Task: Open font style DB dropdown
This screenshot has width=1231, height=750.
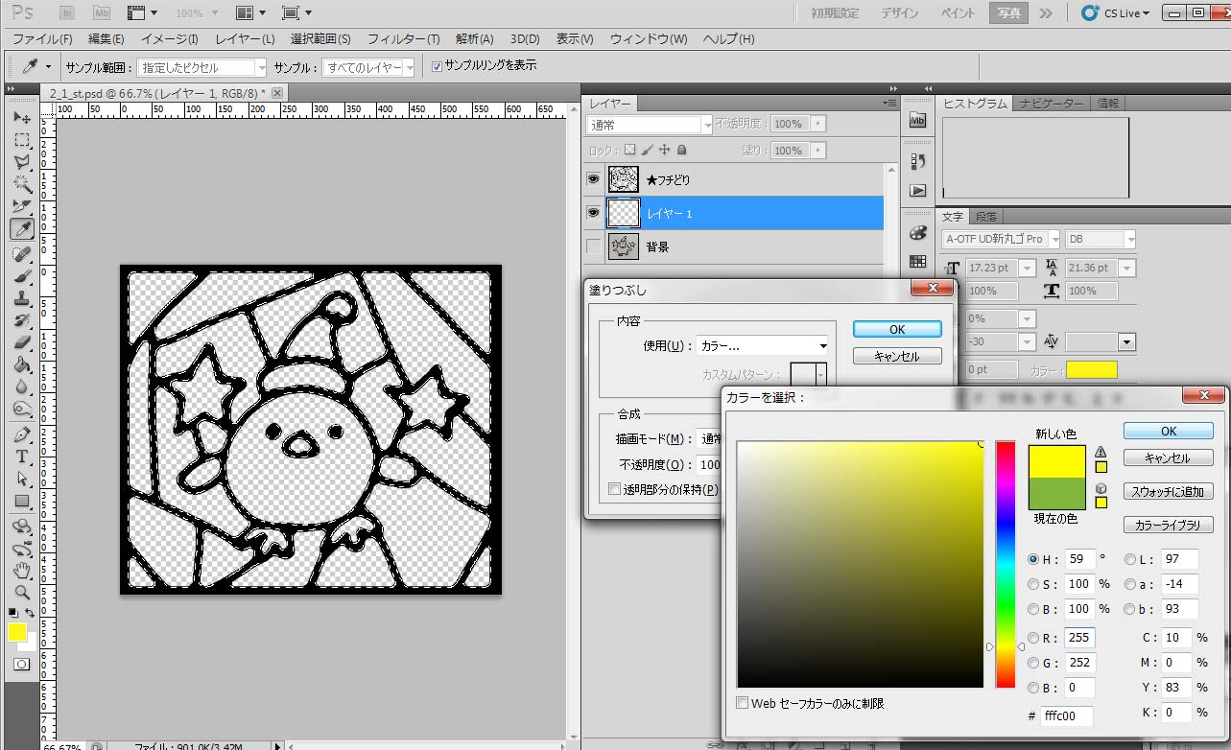Action: pos(1101,239)
